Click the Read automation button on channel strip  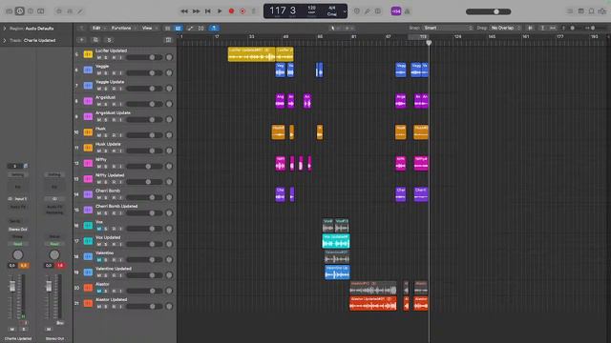[x=17, y=244]
